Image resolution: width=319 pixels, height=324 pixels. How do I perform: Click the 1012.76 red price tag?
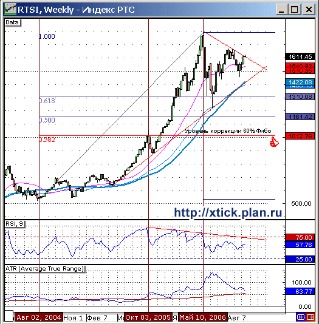(x=300, y=136)
